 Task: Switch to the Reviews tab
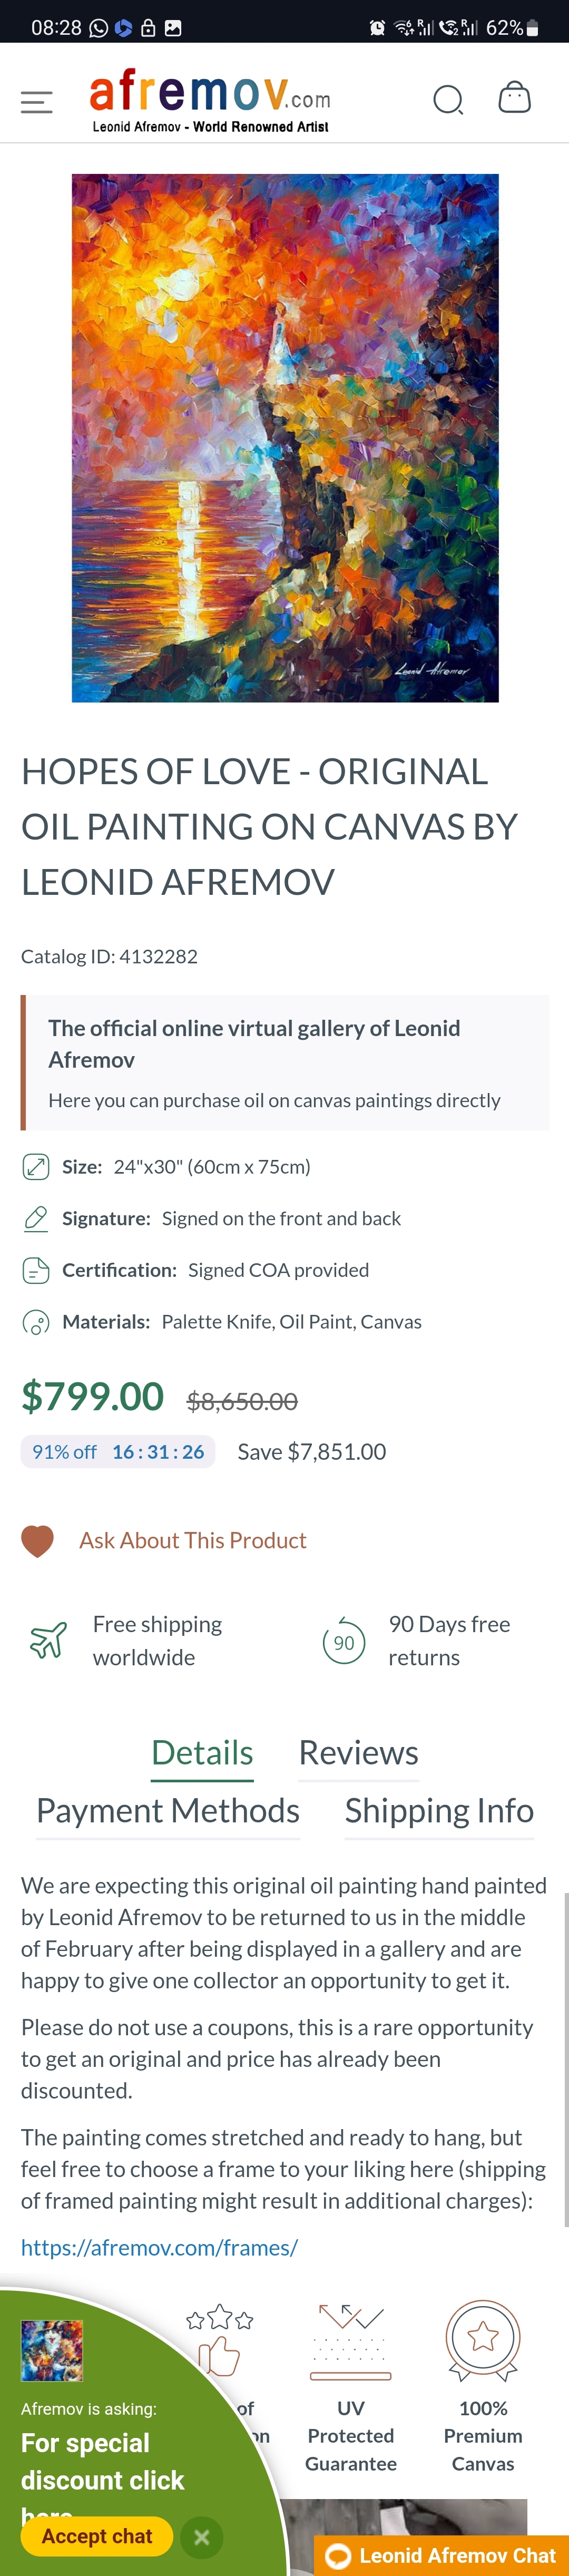click(x=358, y=1753)
